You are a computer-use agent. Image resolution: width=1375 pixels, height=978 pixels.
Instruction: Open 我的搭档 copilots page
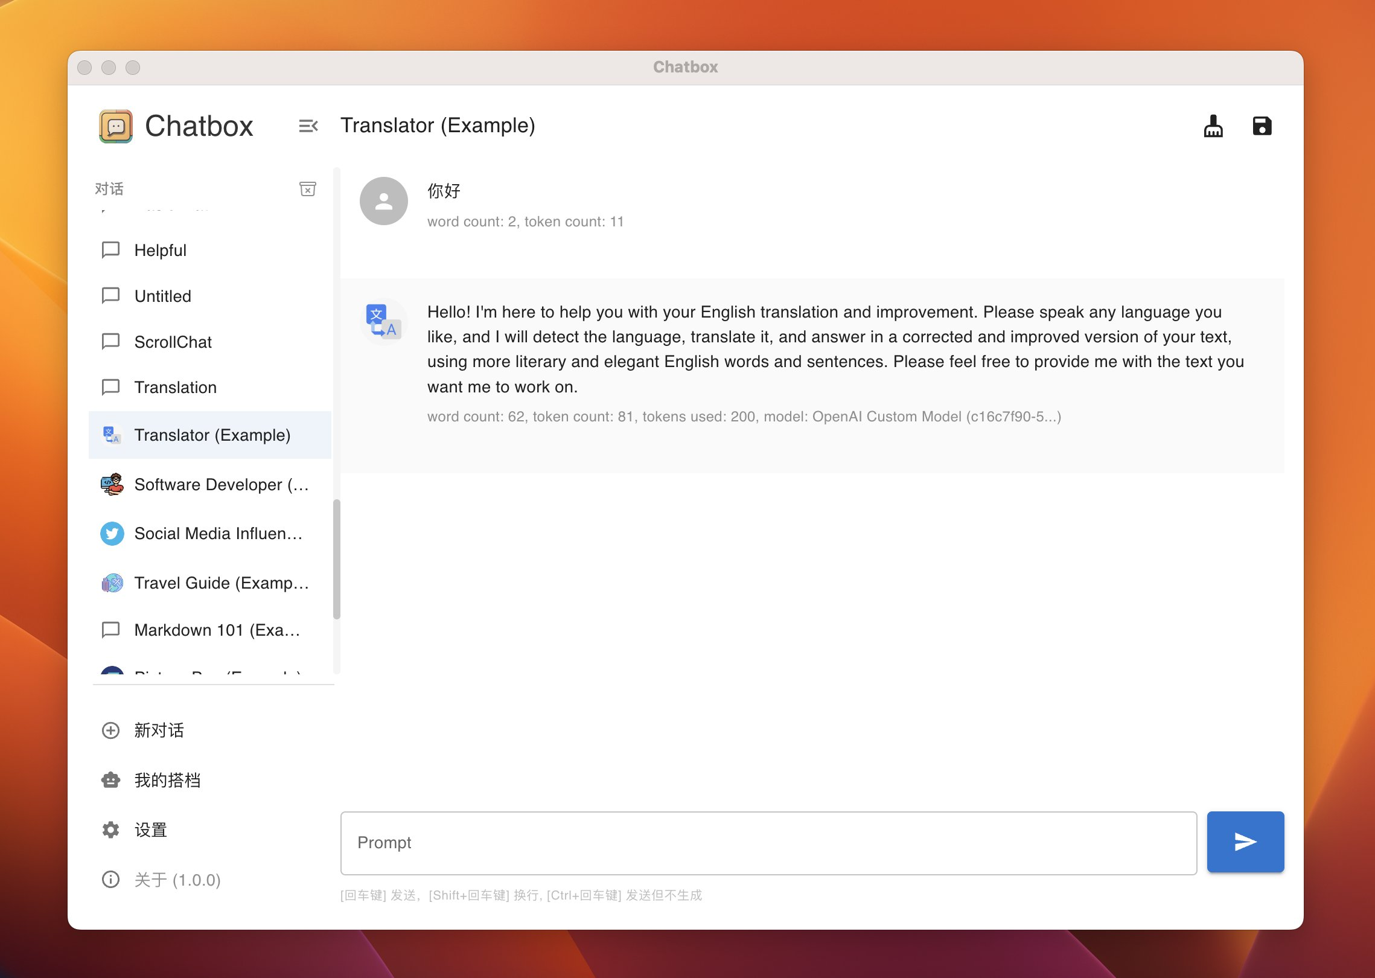167,780
